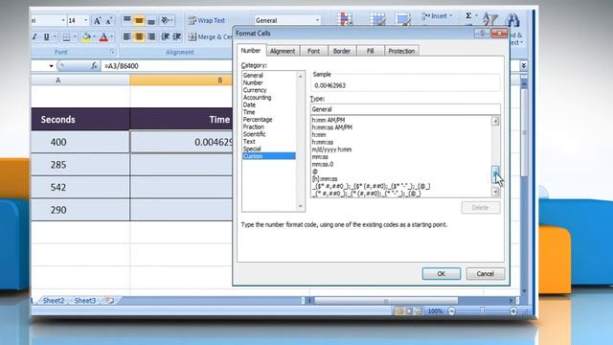613x345 pixels.
Task: Click OK in Format Cells dialog
Action: [442, 274]
